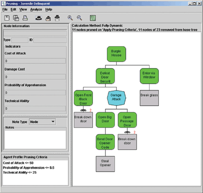Image resolution: width=203 pixels, height=193 pixels.
Task: Click the Cost of Attack value field
Action: [x=35, y=61]
